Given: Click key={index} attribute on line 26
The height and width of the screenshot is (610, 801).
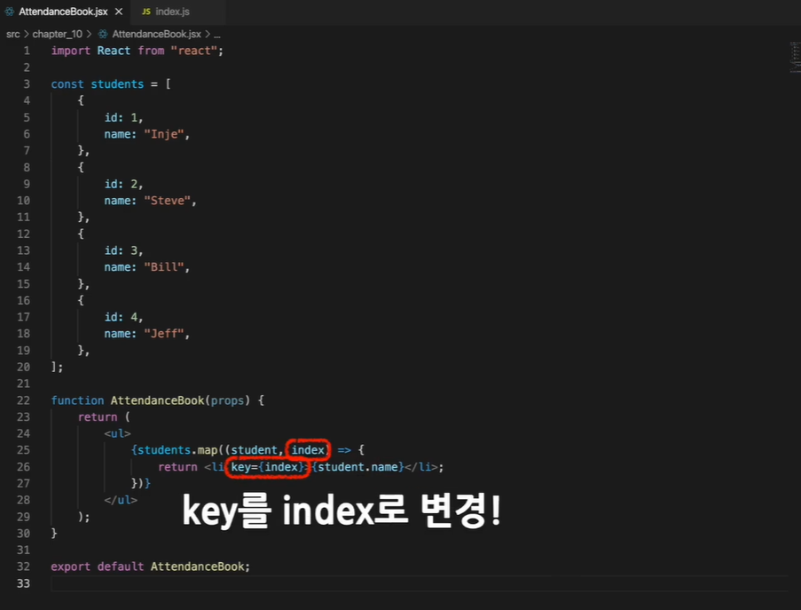Looking at the screenshot, I should click(x=268, y=467).
